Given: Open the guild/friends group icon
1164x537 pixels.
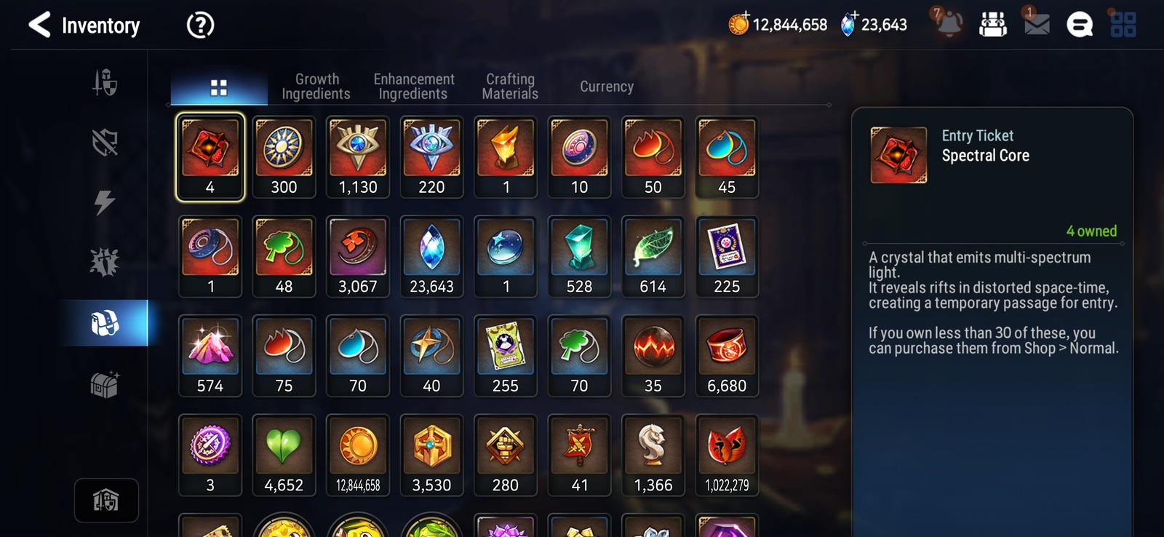Looking at the screenshot, I should 993,25.
